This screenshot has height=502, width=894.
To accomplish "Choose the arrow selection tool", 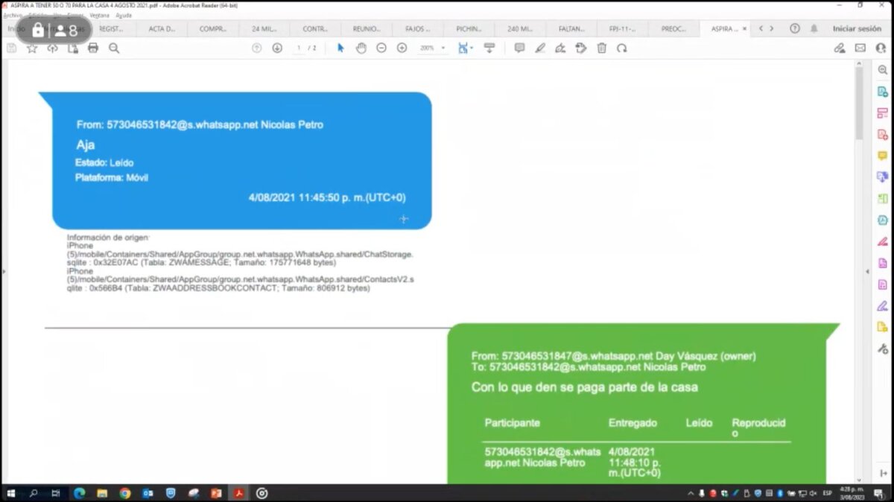I will click(x=340, y=48).
